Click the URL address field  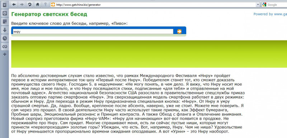(x=156, y=5)
